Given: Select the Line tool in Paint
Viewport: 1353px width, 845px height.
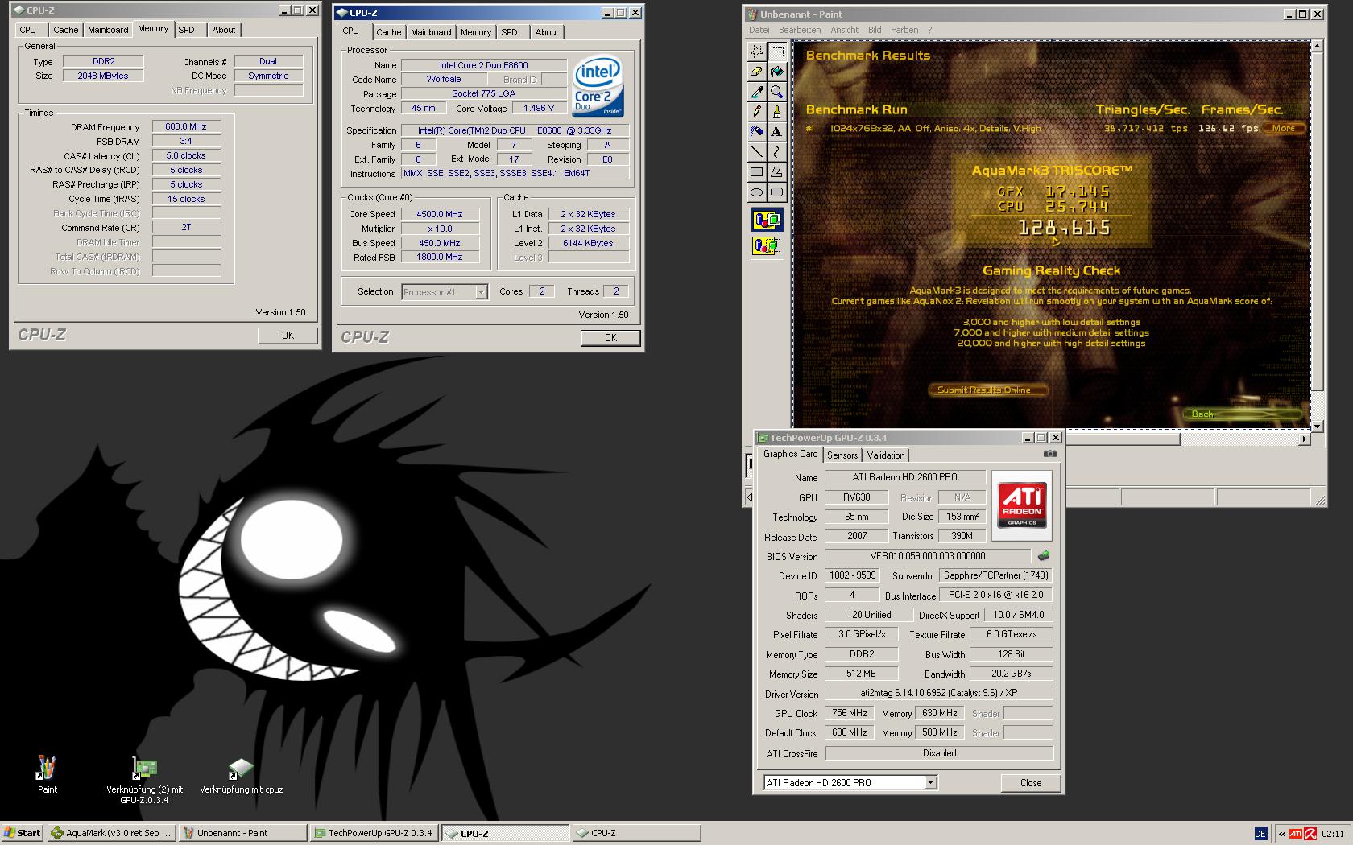Looking at the screenshot, I should [757, 151].
